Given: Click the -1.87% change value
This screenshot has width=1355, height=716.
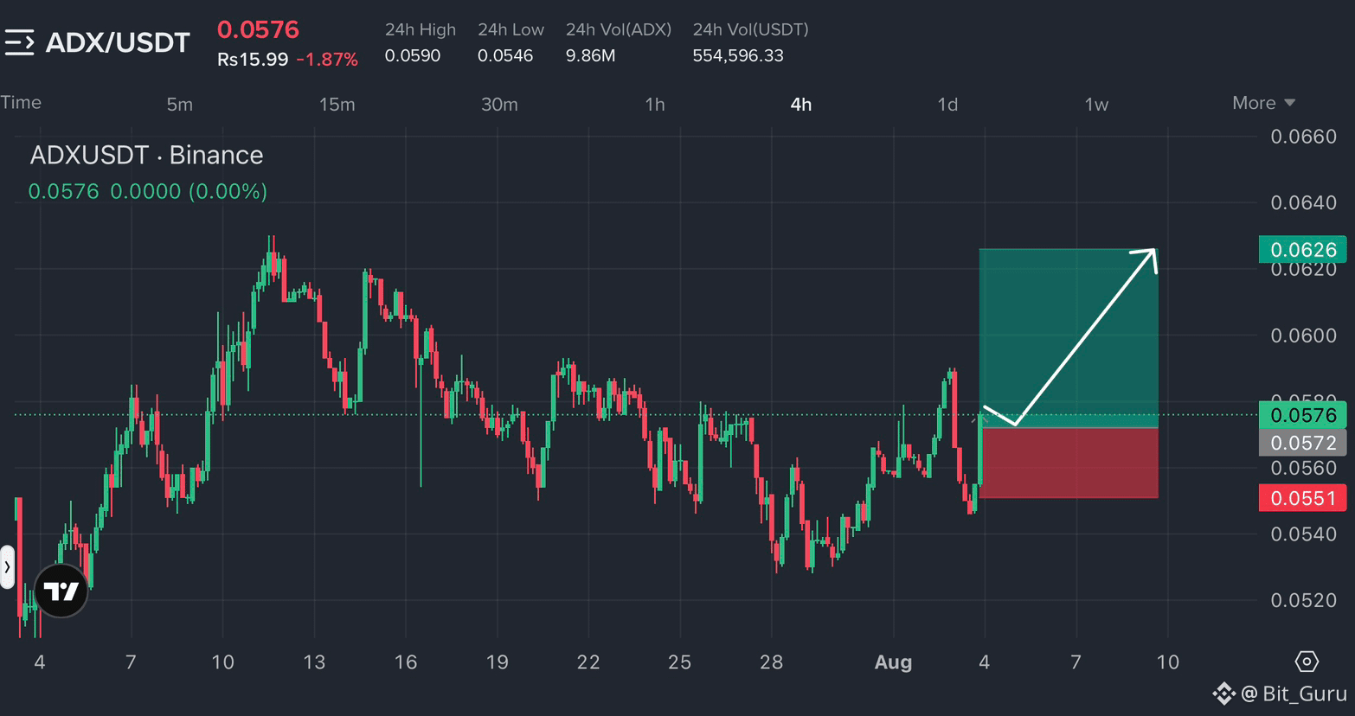Looking at the screenshot, I should [327, 60].
